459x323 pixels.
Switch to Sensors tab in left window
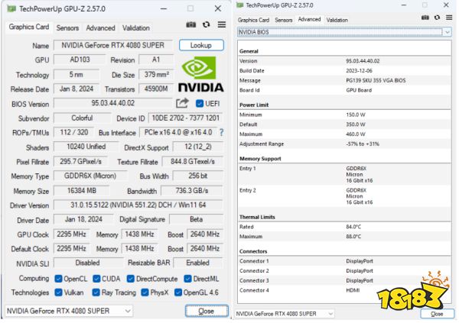[x=67, y=28]
